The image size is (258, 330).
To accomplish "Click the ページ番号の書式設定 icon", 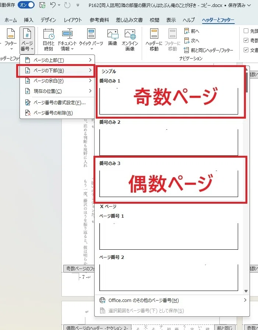I will coord(28,103).
